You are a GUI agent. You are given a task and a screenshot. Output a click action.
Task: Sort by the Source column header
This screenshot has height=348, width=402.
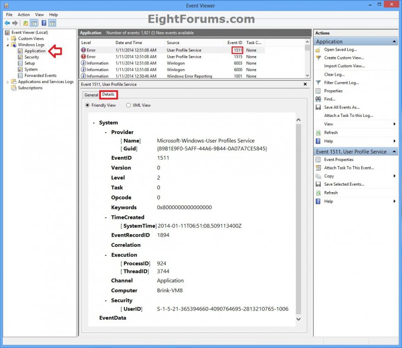click(x=194, y=43)
